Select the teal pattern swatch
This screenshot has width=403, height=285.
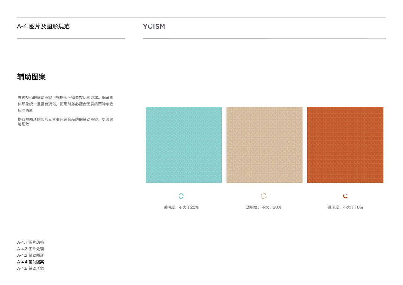pos(184,145)
